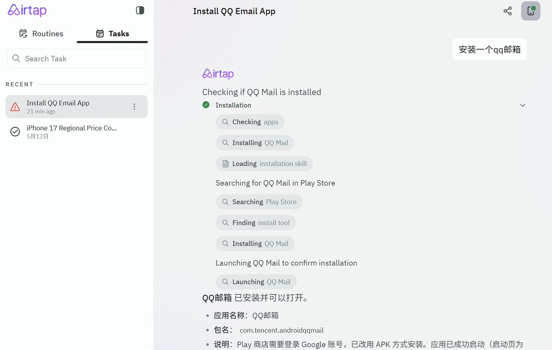Screen dimensions: 552x350
Task: Open the Loading installation skill step
Action: (x=264, y=164)
